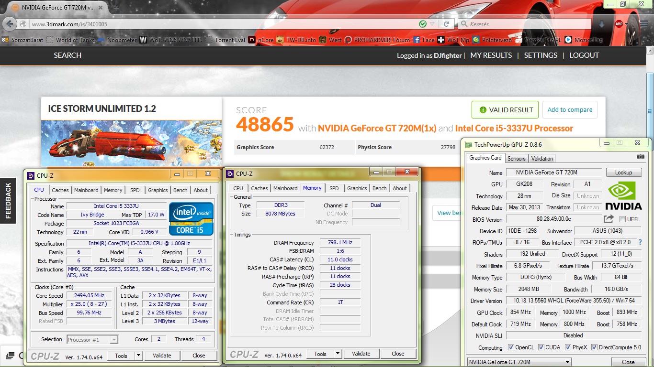The height and width of the screenshot is (367, 654).
Task: Click the browser URL address field
Action: point(223,24)
